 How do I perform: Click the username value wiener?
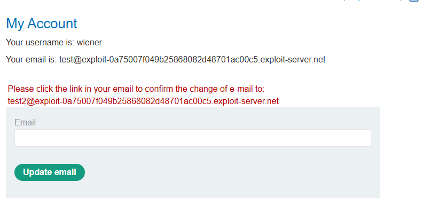click(x=89, y=42)
